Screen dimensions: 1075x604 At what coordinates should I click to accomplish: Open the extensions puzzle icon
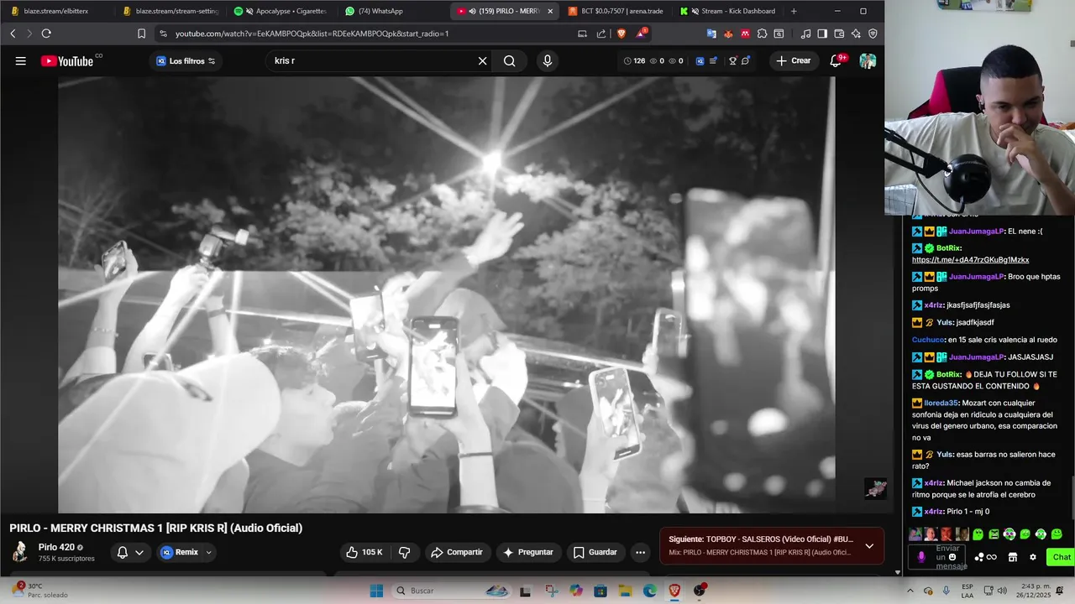click(x=762, y=34)
